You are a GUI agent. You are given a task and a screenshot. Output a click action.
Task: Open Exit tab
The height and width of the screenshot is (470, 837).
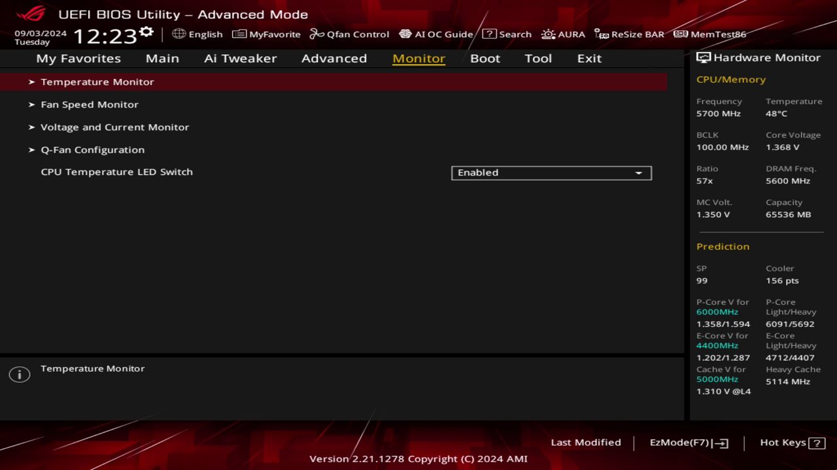(589, 58)
